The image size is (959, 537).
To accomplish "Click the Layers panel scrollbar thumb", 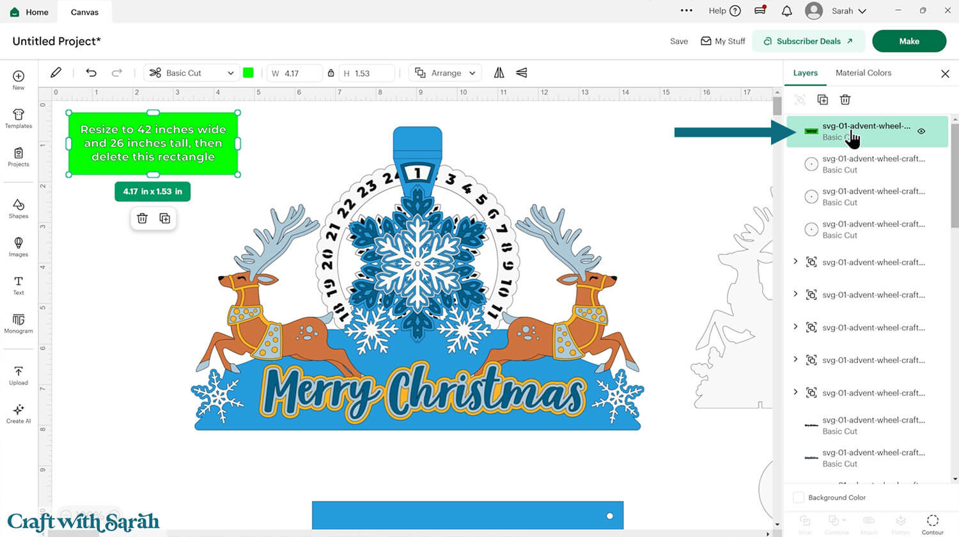I will pyautogui.click(x=955, y=175).
